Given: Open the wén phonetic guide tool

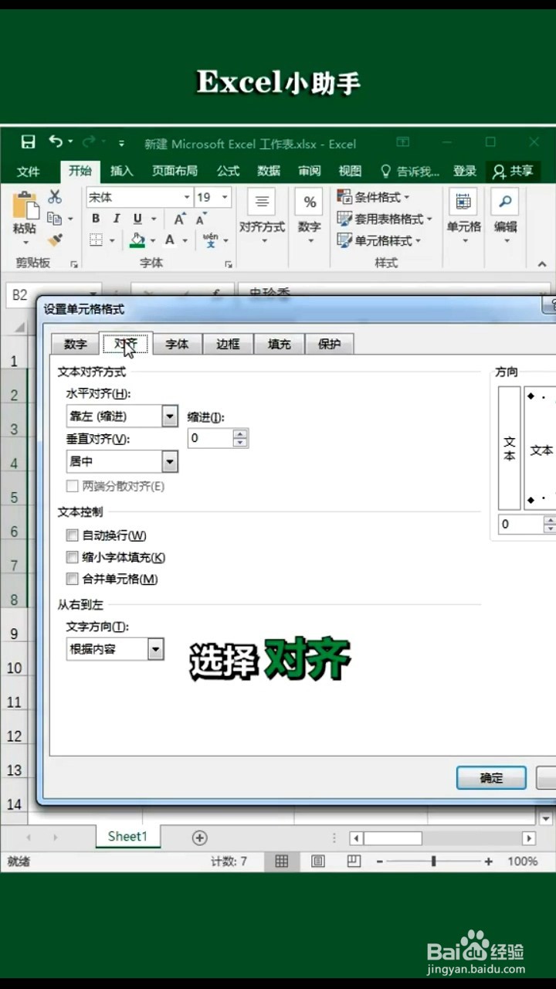Looking at the screenshot, I should pyautogui.click(x=210, y=240).
